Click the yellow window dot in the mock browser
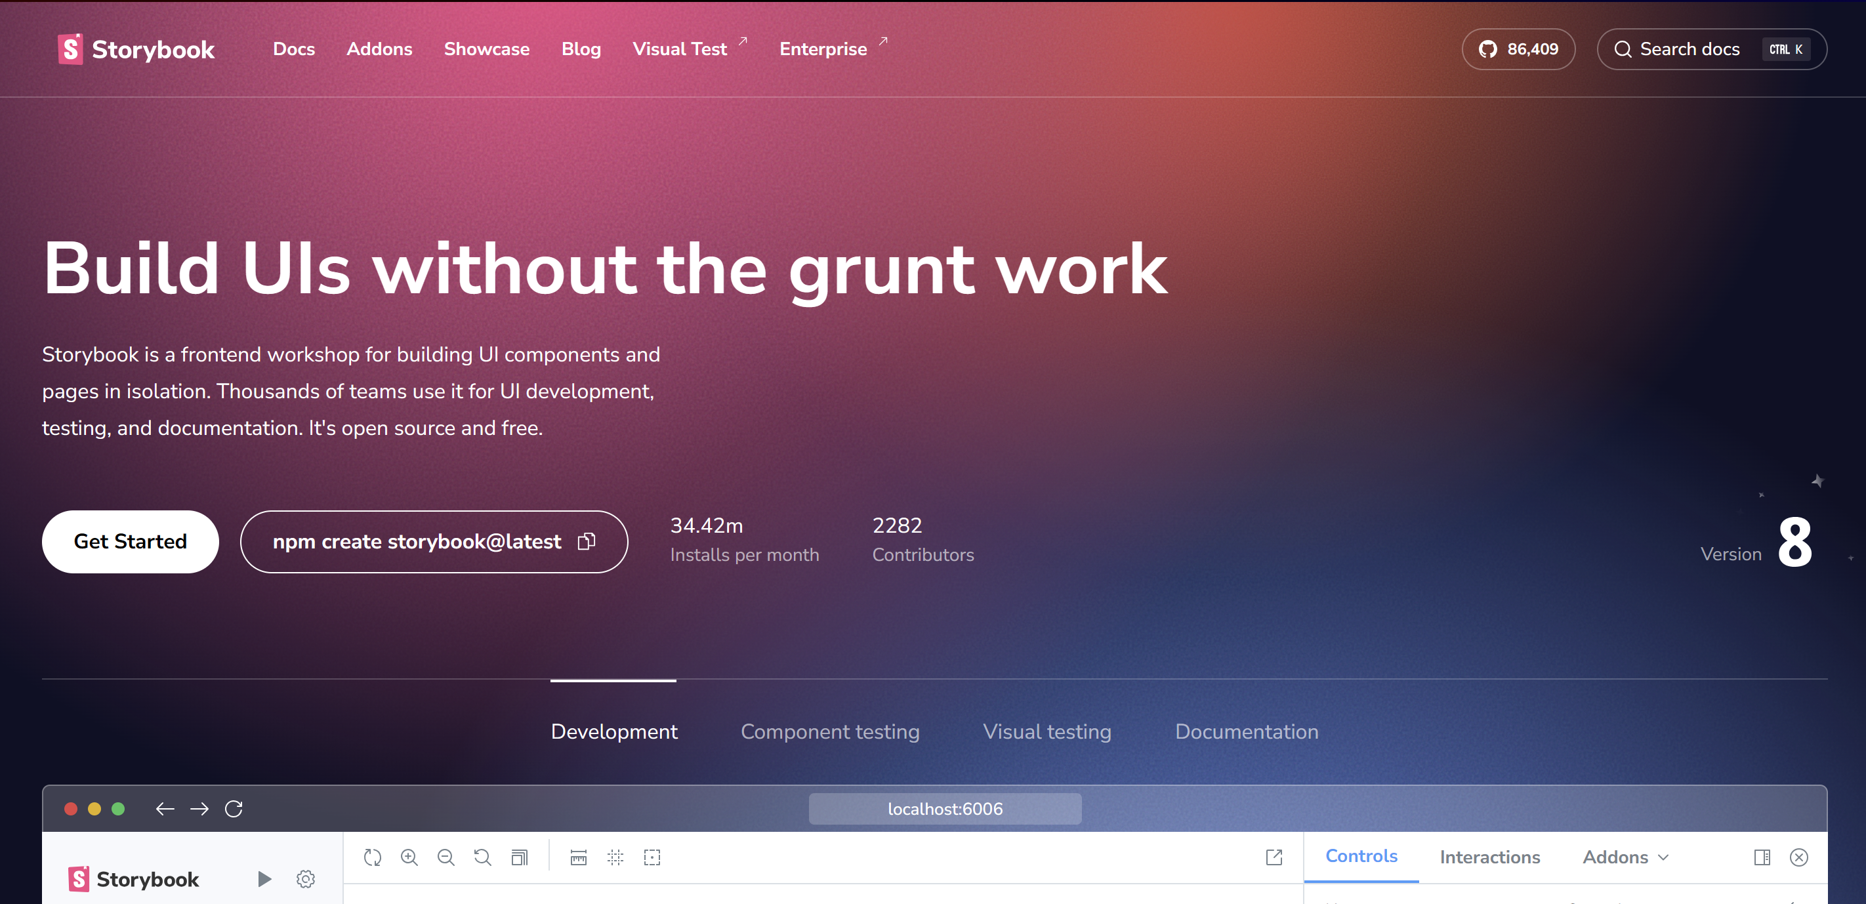The height and width of the screenshot is (904, 1866). 94,808
